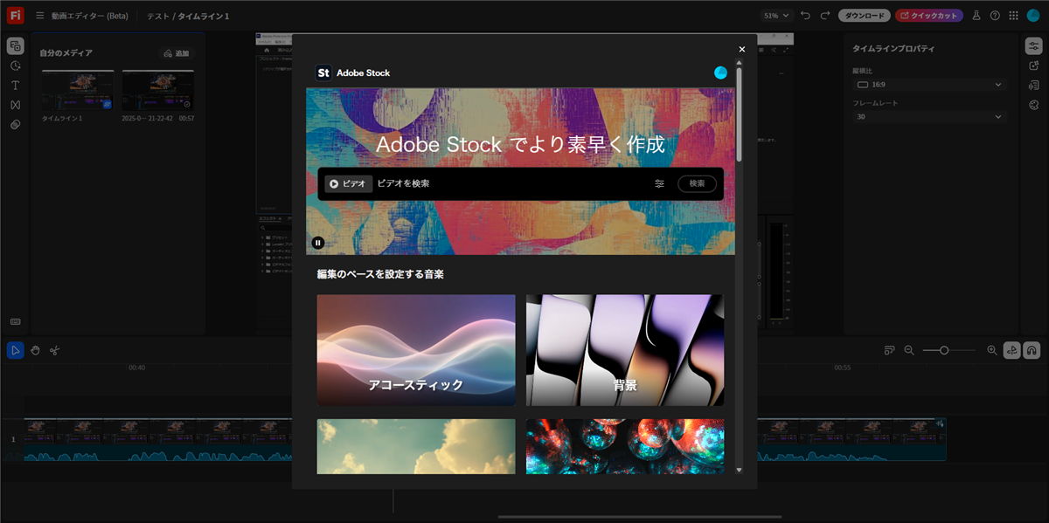Viewport: 1049px width, 523px height.
Task: Open the ビデオ media type selector
Action: point(348,183)
